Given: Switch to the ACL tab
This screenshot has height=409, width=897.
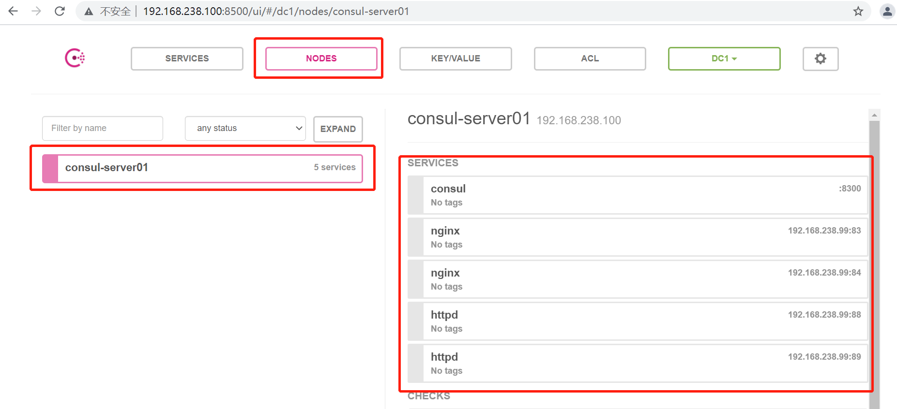Looking at the screenshot, I should coord(590,58).
